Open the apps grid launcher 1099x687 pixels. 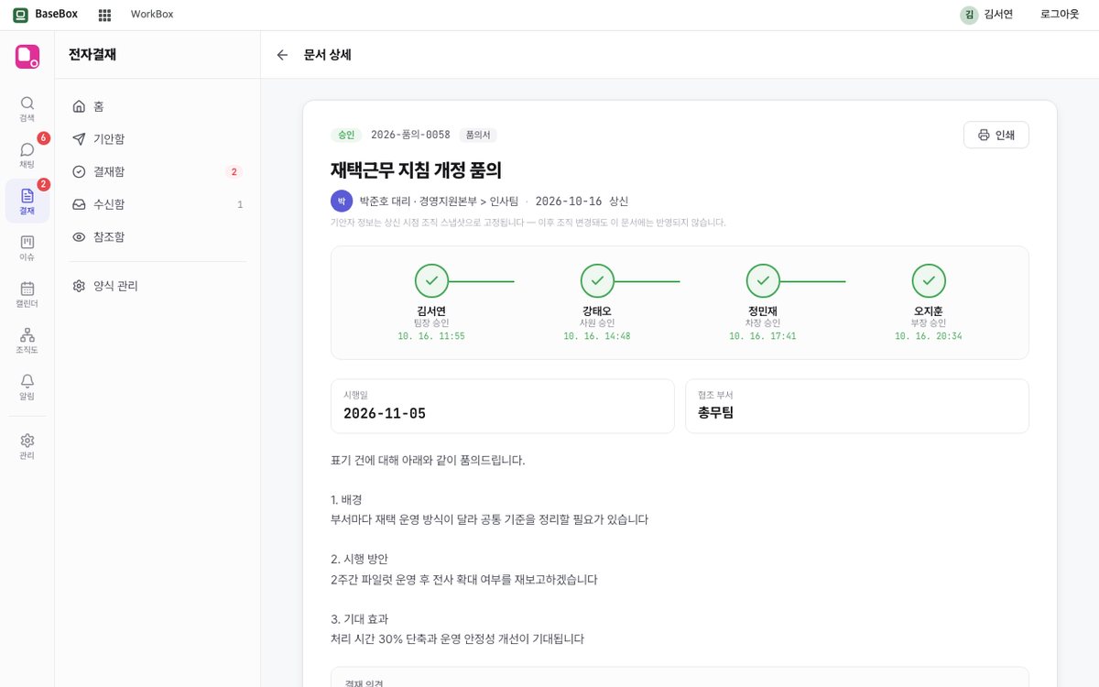point(104,15)
